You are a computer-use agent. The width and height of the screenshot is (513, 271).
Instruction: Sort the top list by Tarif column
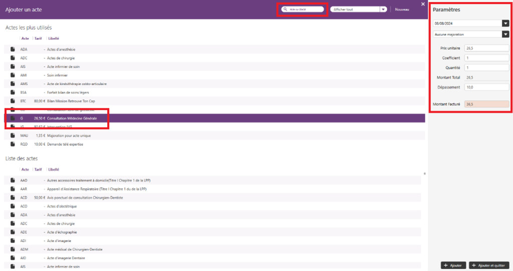(x=38, y=38)
